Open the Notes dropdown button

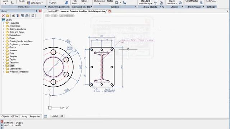[x=110, y=2]
